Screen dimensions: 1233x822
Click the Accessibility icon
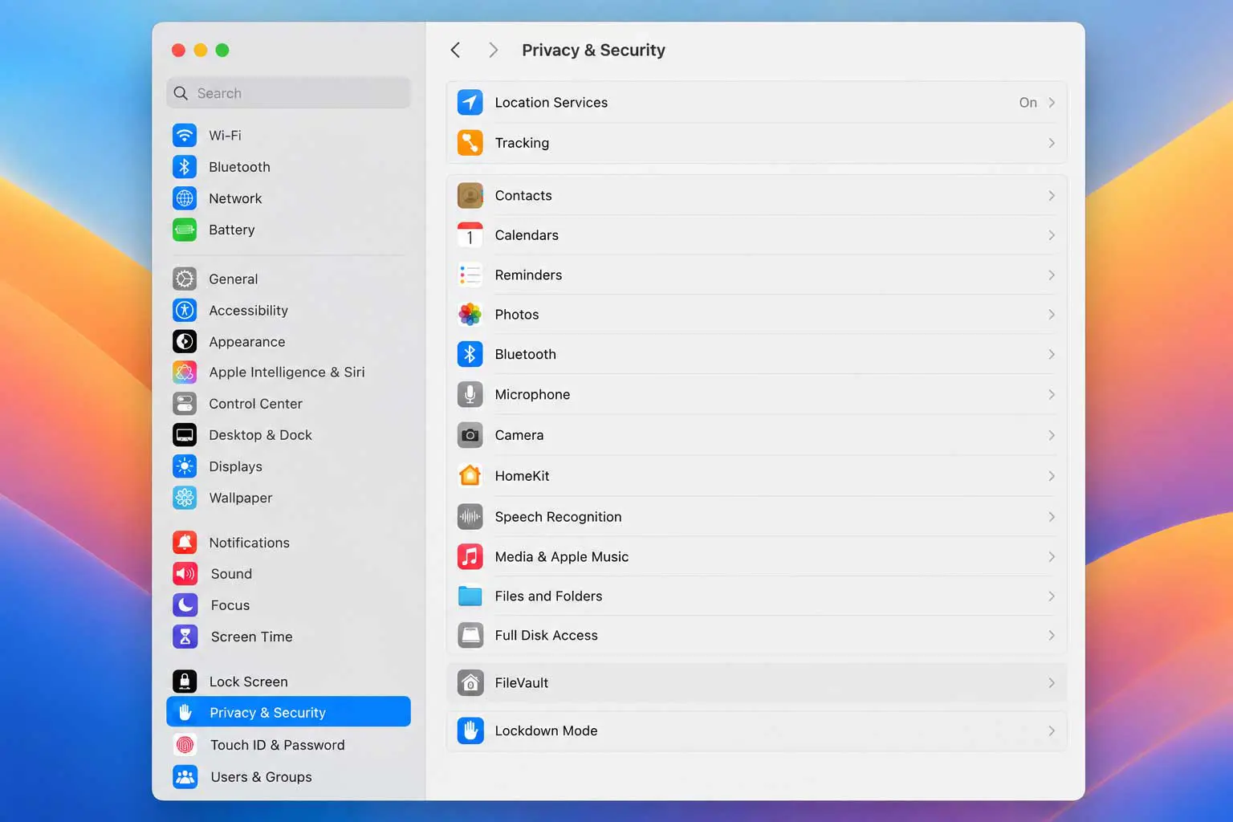185,310
